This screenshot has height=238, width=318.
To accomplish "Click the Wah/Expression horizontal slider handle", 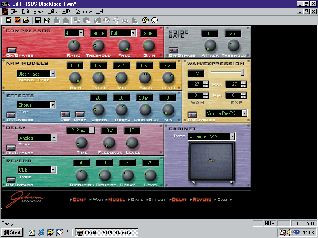I will [242, 72].
